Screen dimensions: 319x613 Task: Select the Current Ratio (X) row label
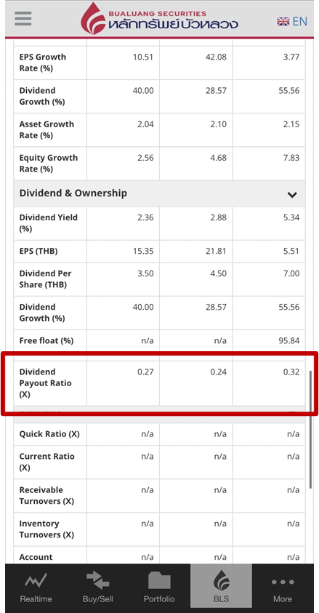47,462
